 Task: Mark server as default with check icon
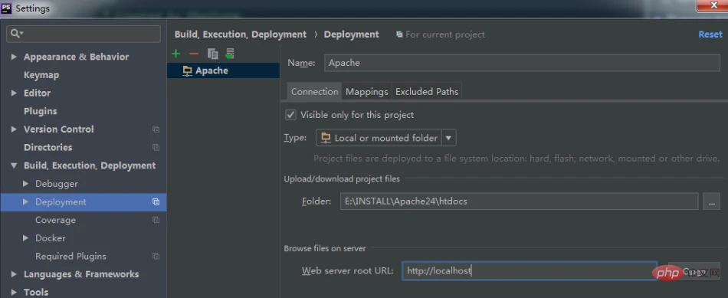pos(230,54)
